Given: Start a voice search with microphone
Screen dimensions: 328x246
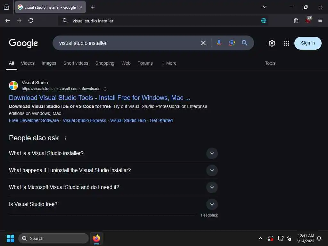Looking at the screenshot, I should coord(219,43).
